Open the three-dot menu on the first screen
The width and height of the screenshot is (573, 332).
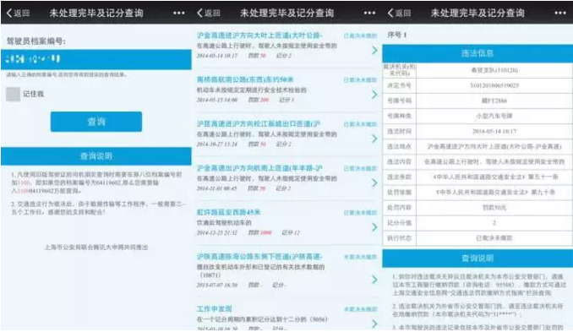point(178,14)
